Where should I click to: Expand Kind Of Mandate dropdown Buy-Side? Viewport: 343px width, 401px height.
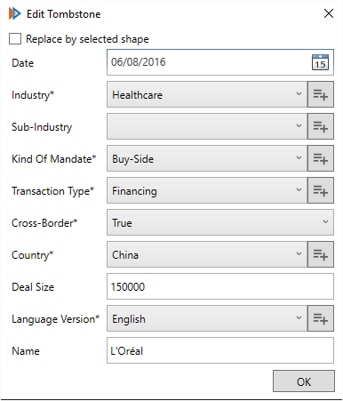pyautogui.click(x=207, y=158)
